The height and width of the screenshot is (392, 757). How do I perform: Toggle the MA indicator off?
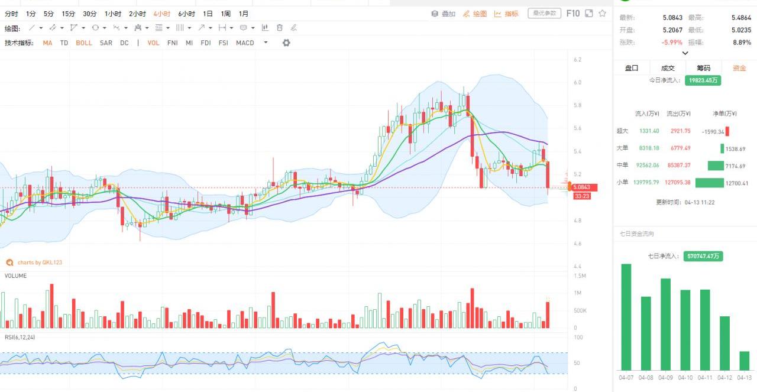47,43
